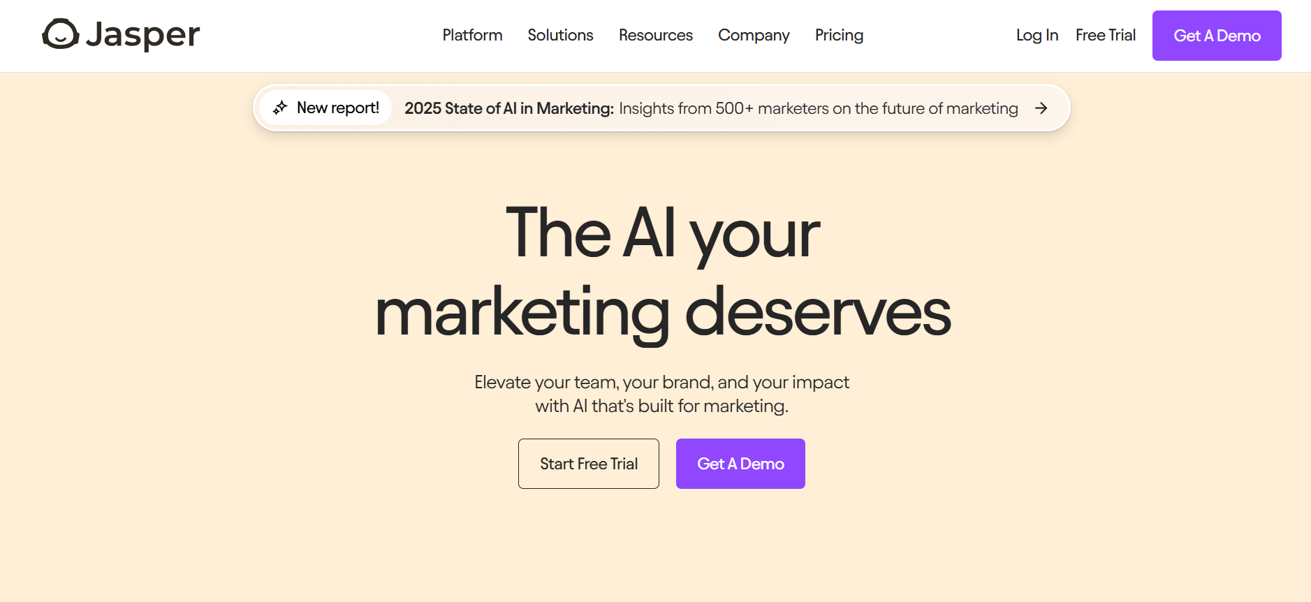
Task: Click the hero Get A Demo button
Action: click(740, 464)
